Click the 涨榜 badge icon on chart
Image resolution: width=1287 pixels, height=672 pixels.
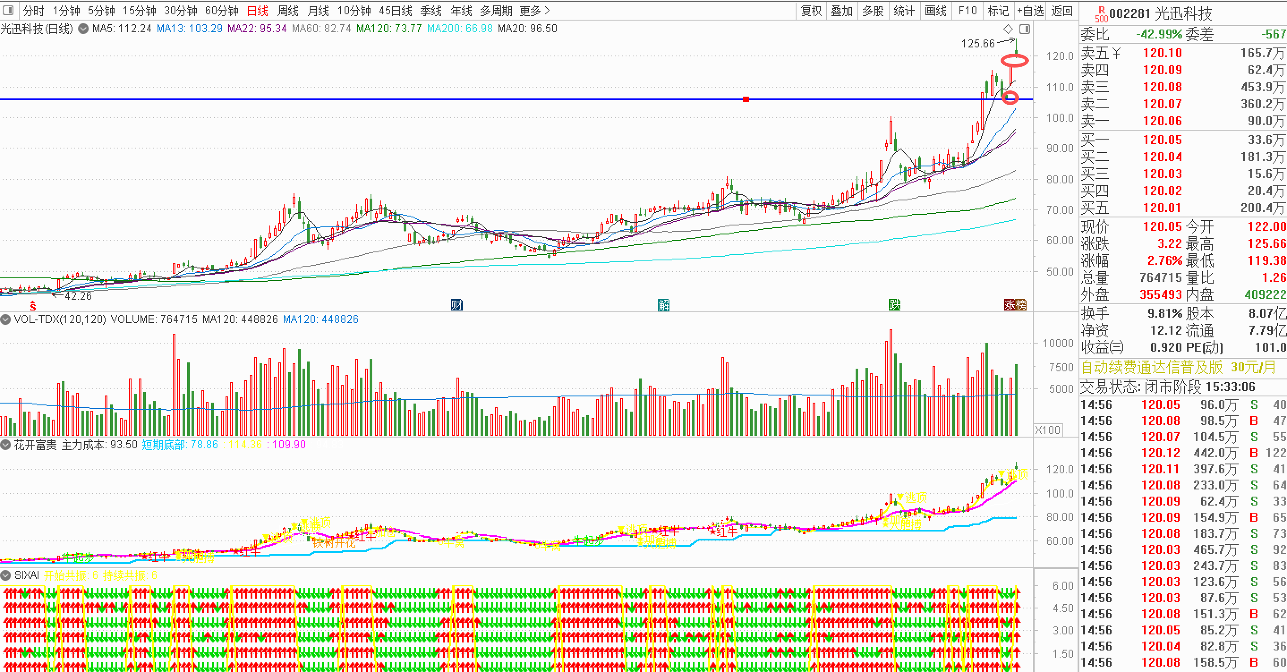coord(1015,305)
